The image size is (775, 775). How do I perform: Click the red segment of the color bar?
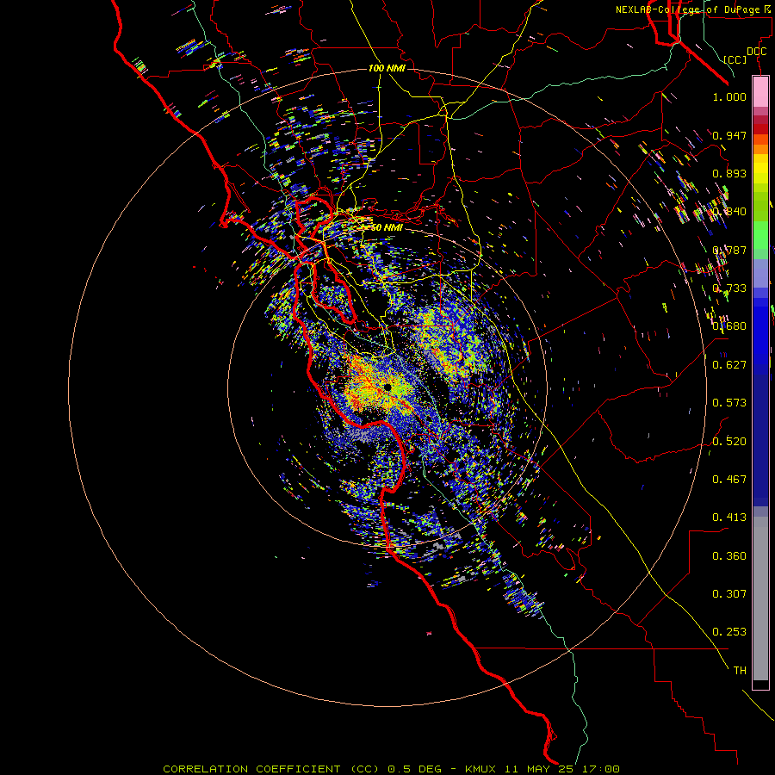point(760,128)
